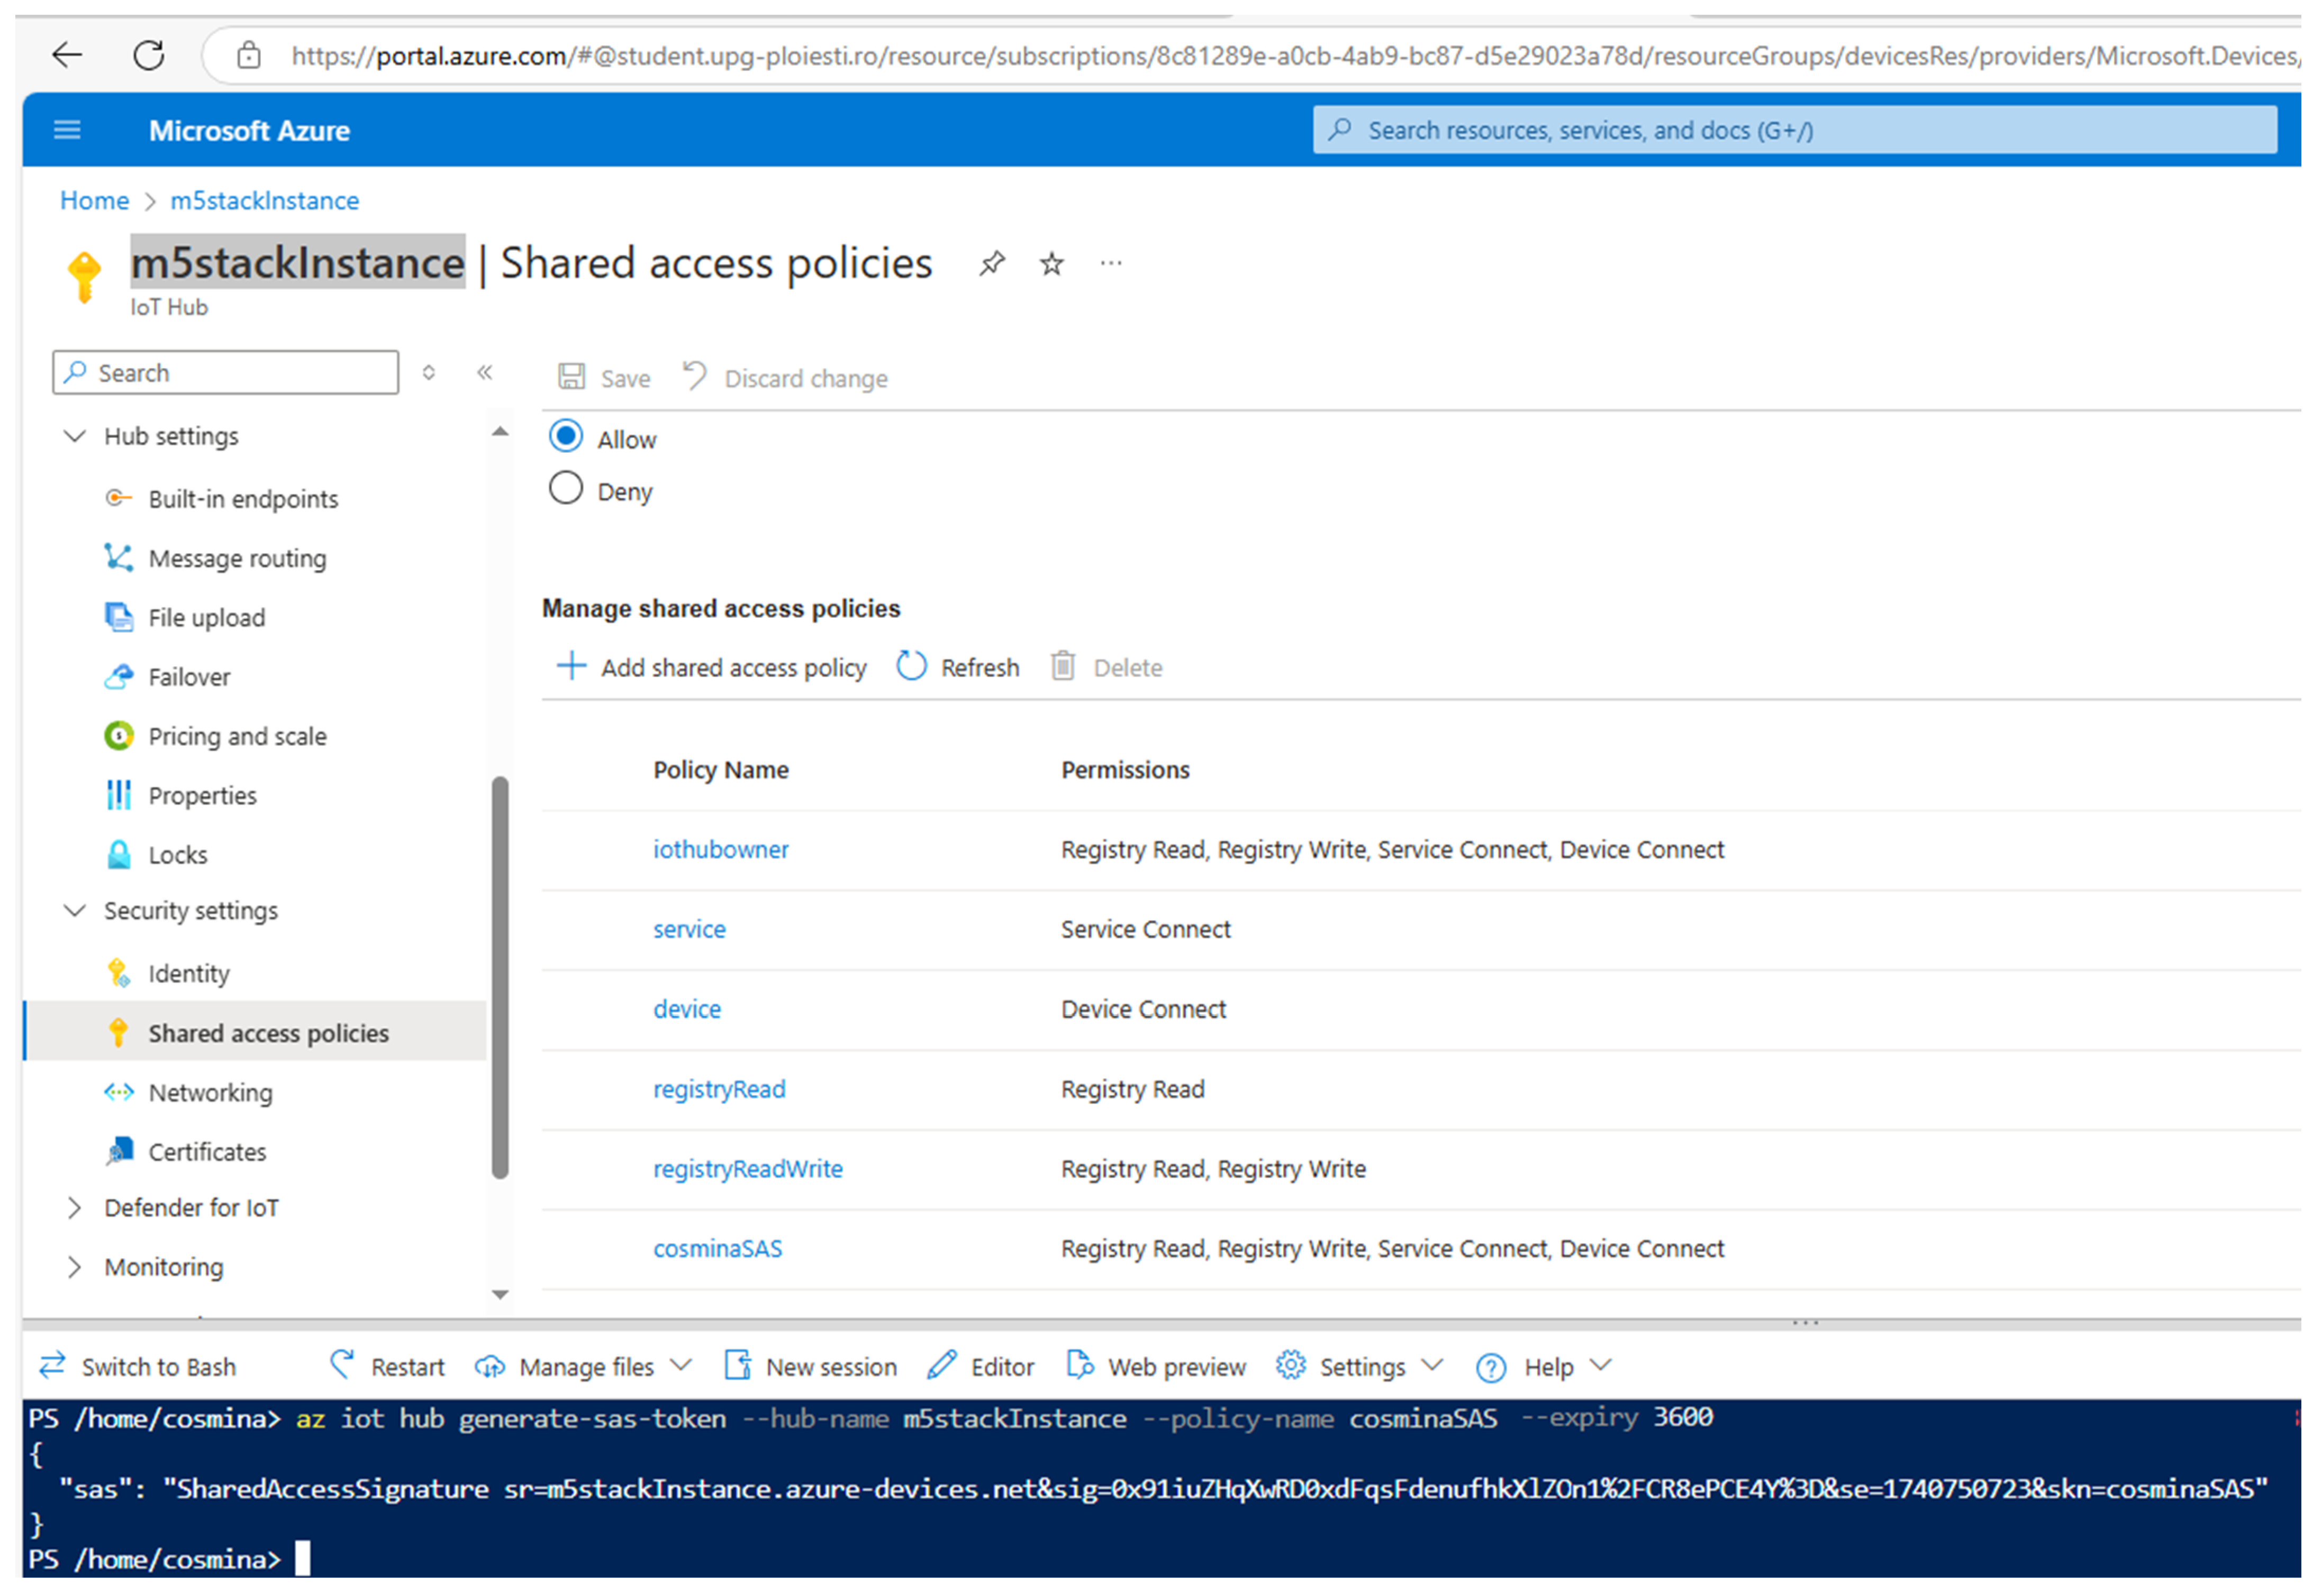Screen dimensions: 2313x1596
Task: Open Networking in the sidebar menu
Action: coord(210,1093)
